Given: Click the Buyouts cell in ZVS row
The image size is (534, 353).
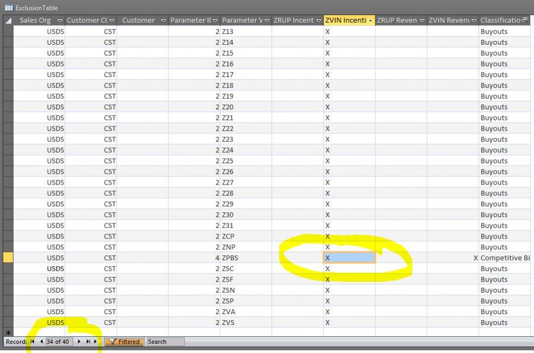Looking at the screenshot, I should tap(505, 322).
